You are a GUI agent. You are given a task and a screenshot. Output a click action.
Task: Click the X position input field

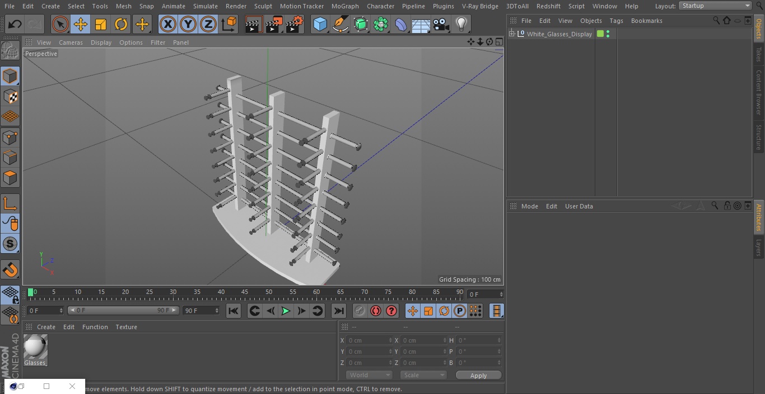(370, 340)
